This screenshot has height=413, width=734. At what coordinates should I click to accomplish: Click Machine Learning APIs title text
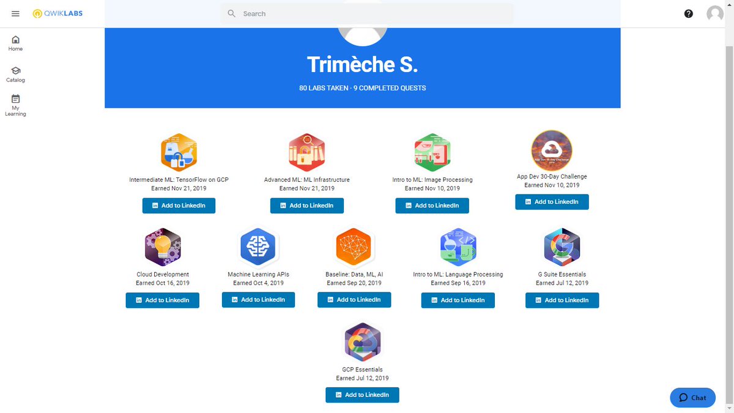click(258, 275)
